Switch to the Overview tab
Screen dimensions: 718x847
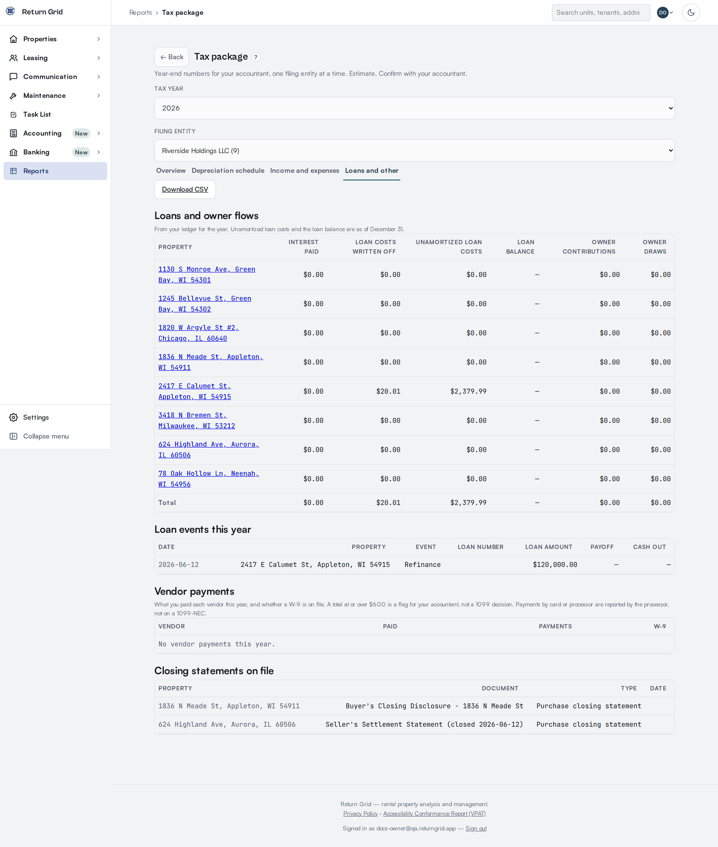[171, 171]
